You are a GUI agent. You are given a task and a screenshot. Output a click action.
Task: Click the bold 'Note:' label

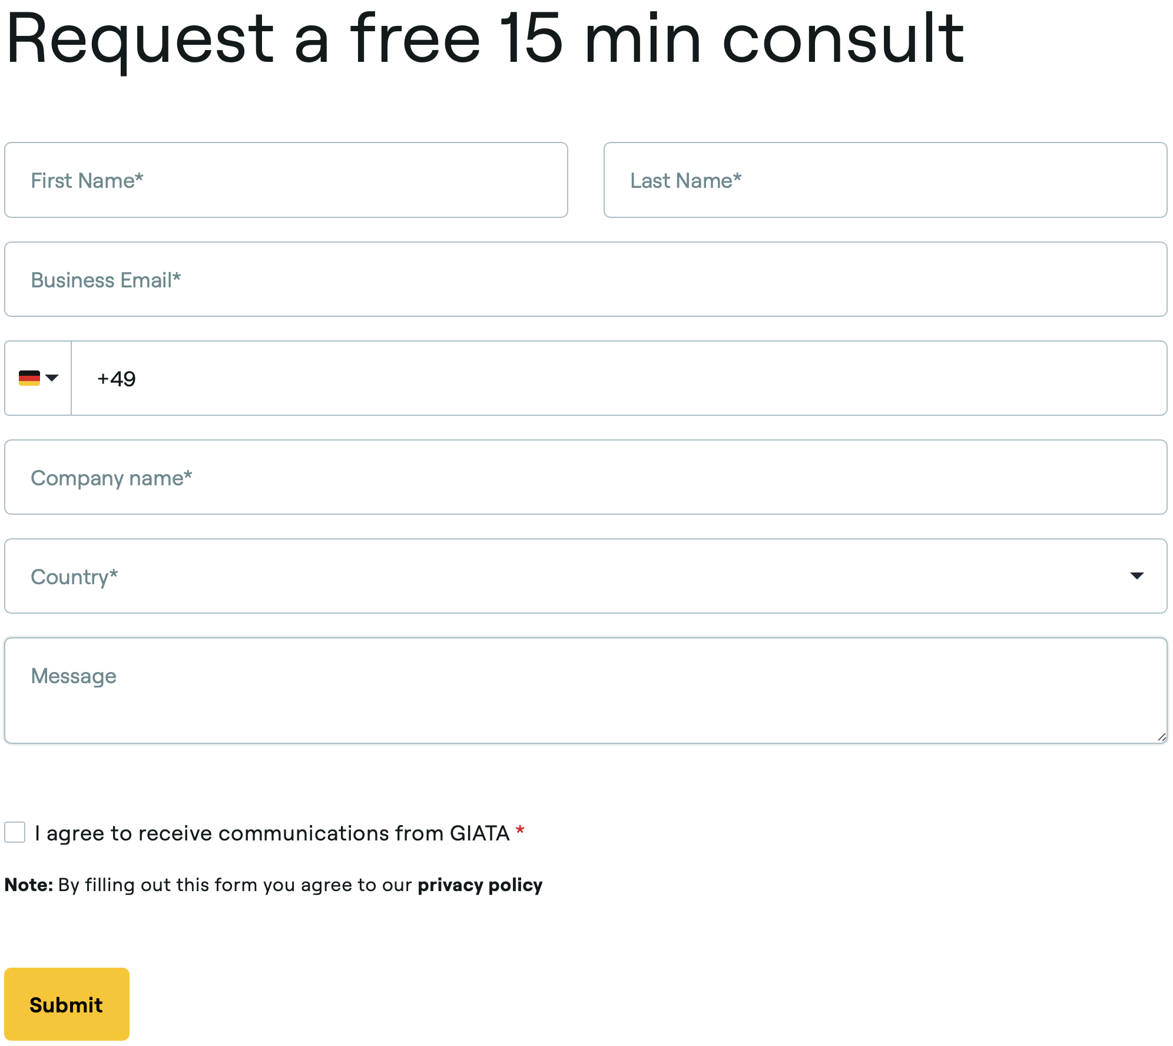(29, 885)
